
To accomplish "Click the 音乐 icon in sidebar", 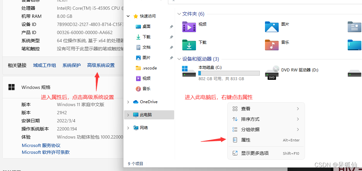I will [x=138, y=89].
